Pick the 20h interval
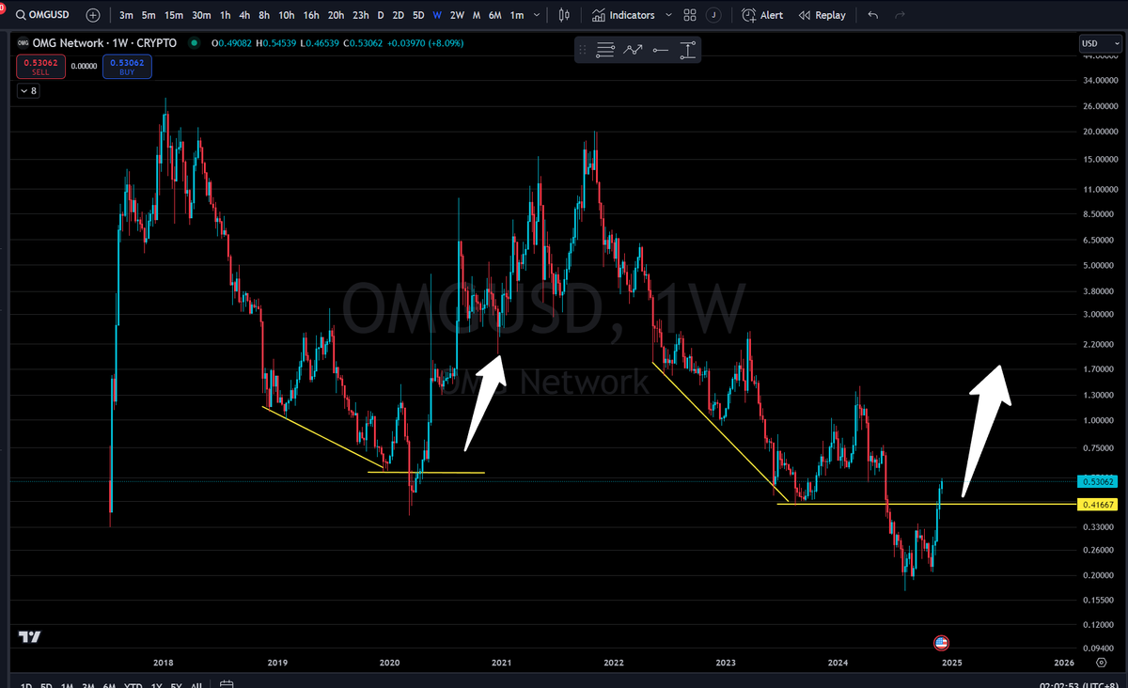The height and width of the screenshot is (688, 1128). pyautogui.click(x=336, y=15)
